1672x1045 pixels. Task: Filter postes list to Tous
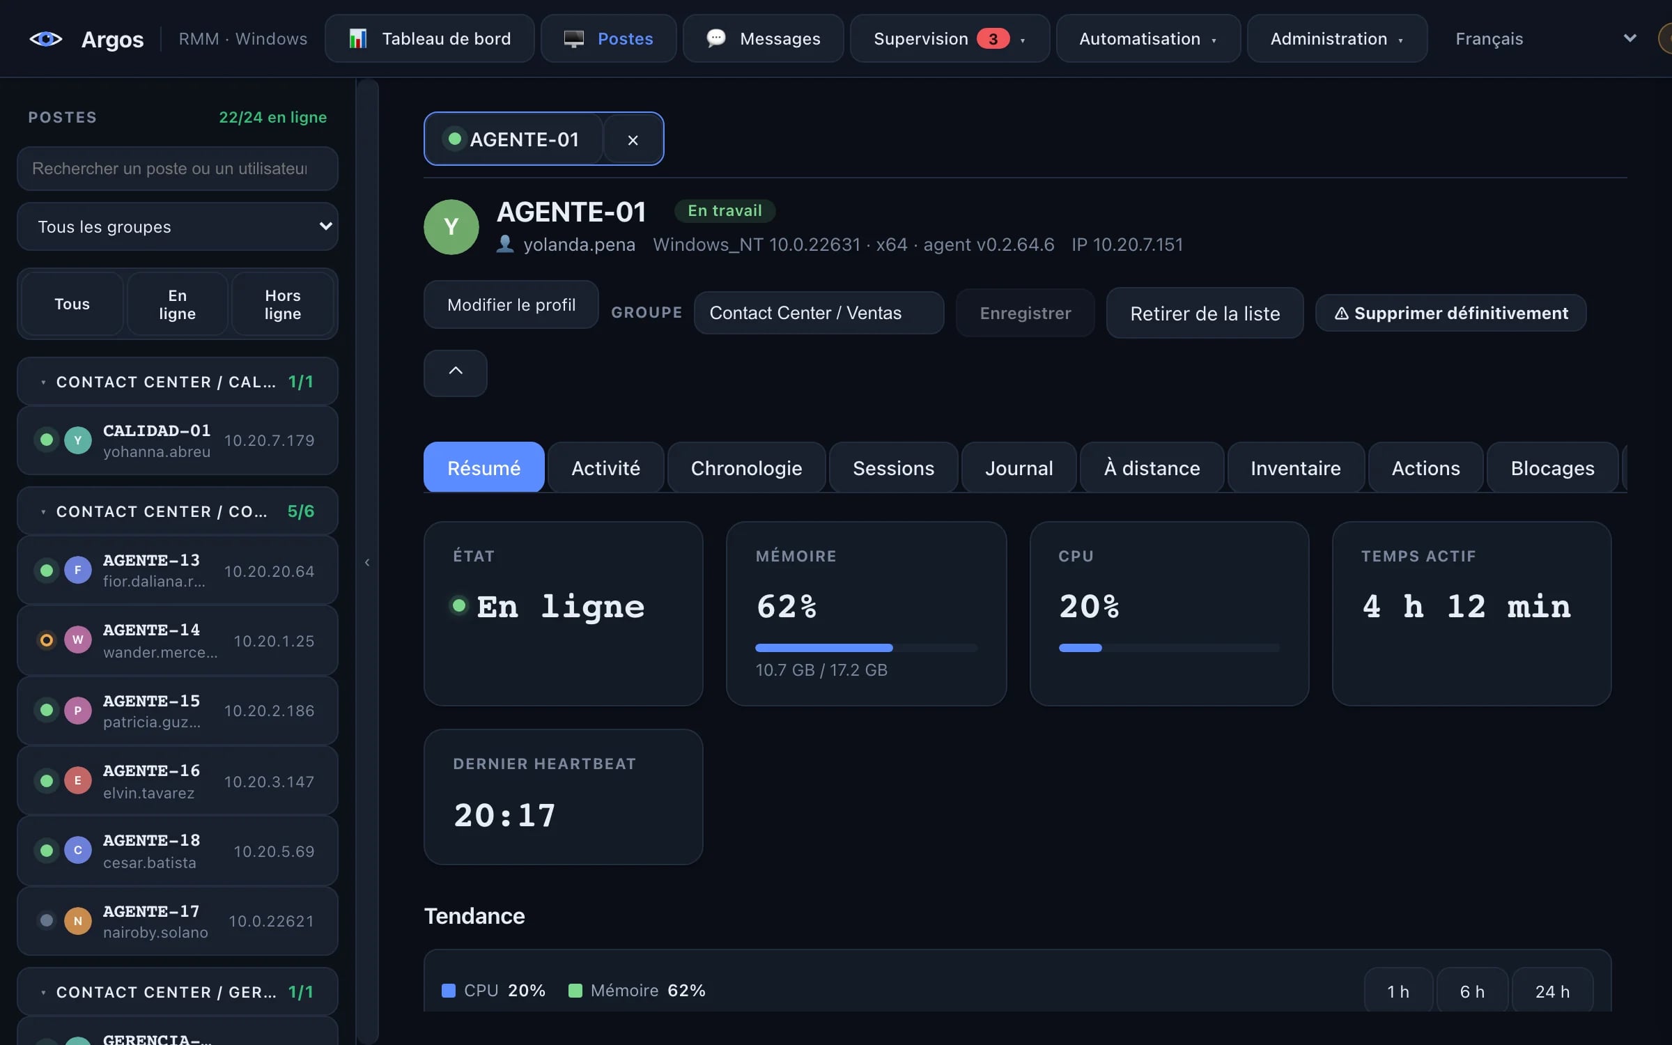pos(72,304)
